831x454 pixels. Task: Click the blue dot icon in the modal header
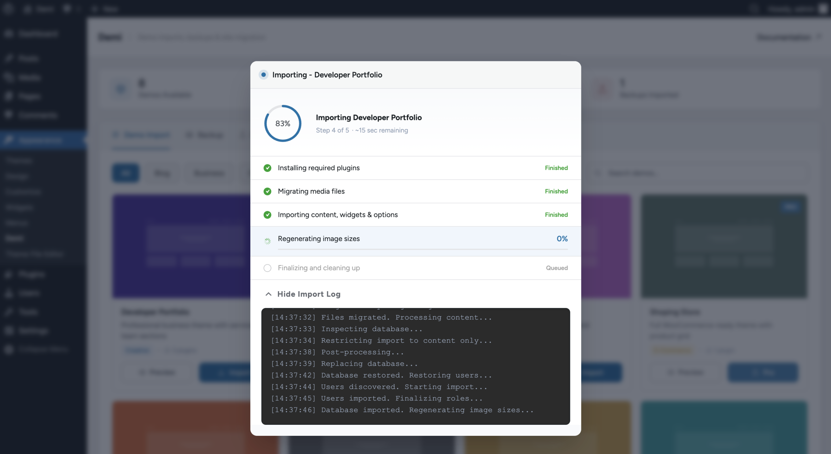point(264,75)
